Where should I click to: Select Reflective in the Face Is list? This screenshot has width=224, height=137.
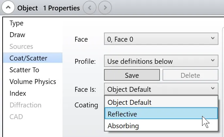click(122, 114)
